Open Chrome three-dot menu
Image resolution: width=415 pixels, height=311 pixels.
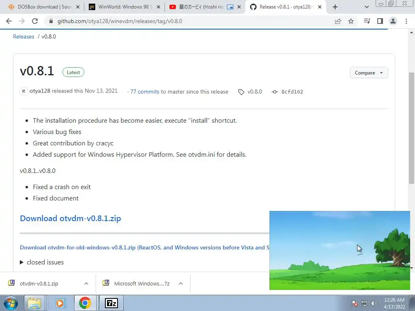(x=406, y=21)
